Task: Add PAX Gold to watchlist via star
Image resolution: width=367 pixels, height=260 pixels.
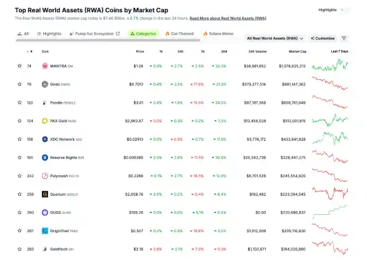Action: coord(20,121)
